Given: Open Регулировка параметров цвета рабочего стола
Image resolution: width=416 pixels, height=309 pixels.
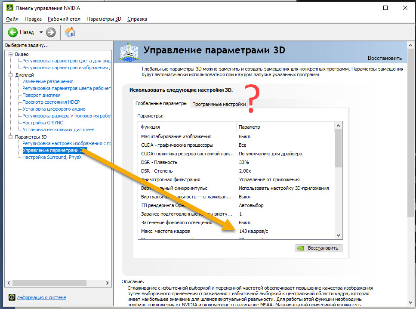Looking at the screenshot, I should [67, 88].
